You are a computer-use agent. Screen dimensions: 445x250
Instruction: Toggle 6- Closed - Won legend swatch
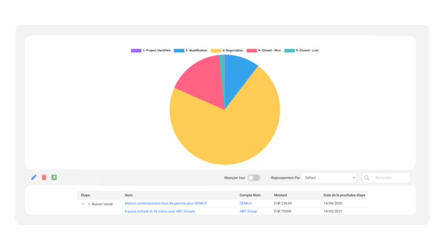251,50
